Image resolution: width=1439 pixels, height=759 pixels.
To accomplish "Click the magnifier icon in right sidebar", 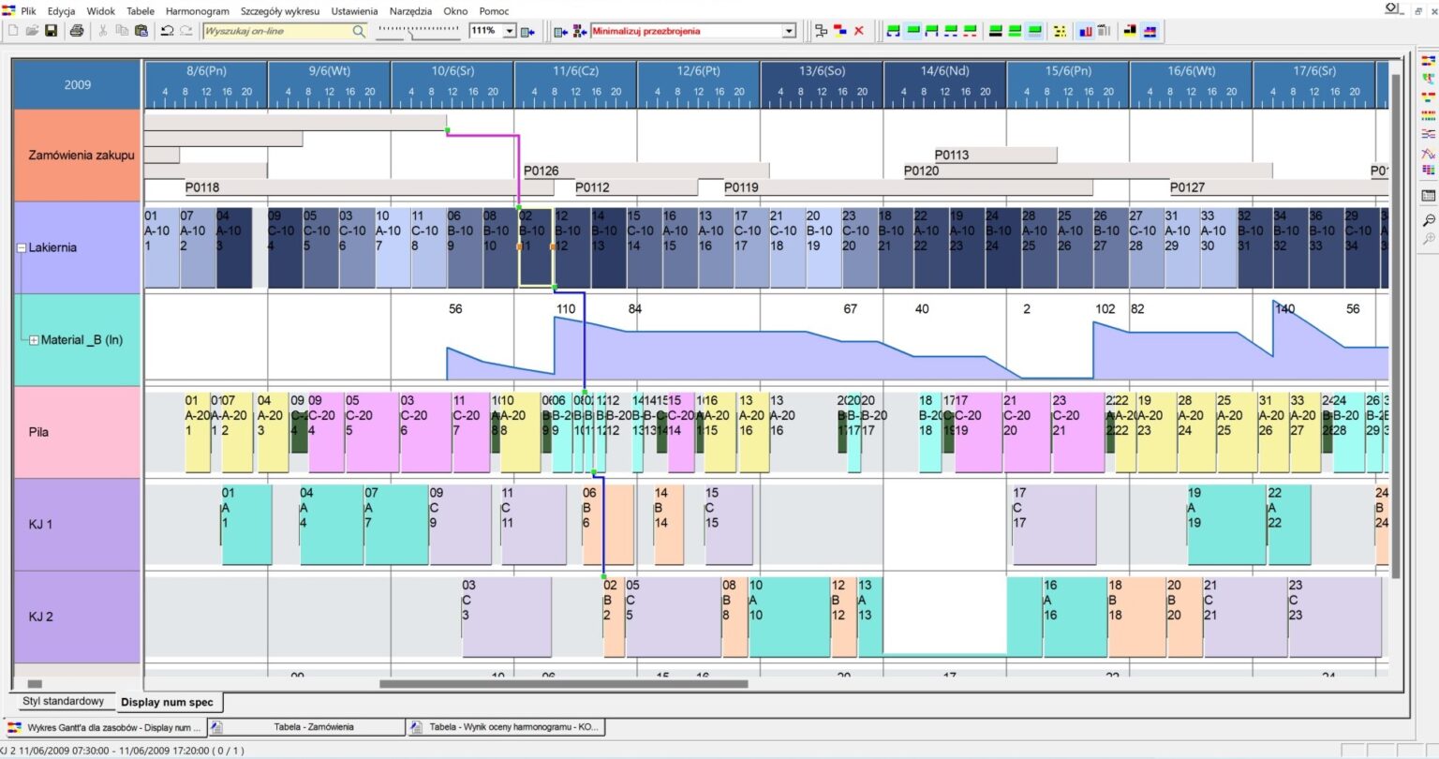I will (1429, 220).
